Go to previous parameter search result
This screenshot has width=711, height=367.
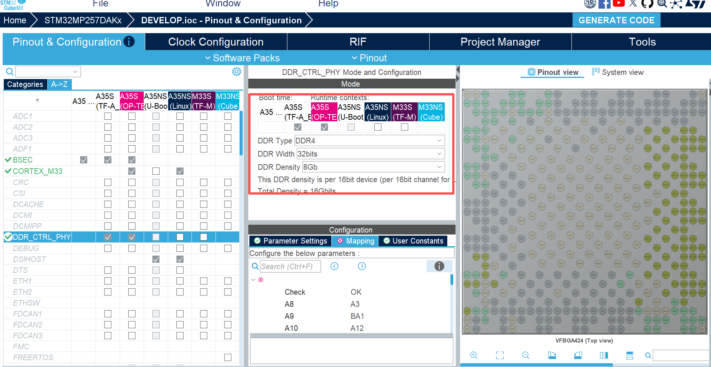pos(334,266)
